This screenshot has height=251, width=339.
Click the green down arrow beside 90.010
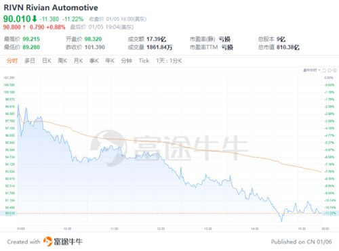pos(35,18)
